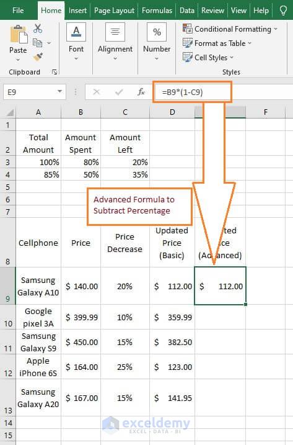293x445 pixels.
Task: Select row 3 header
Action: click(x=8, y=162)
